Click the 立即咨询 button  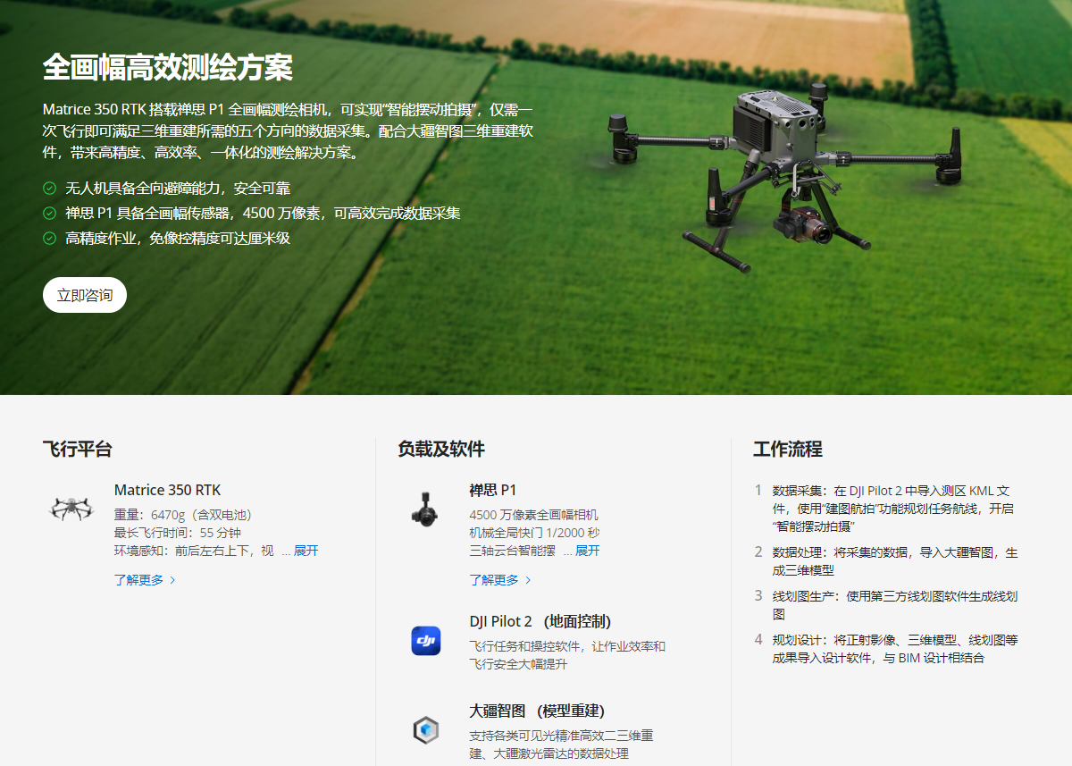pyautogui.click(x=85, y=295)
